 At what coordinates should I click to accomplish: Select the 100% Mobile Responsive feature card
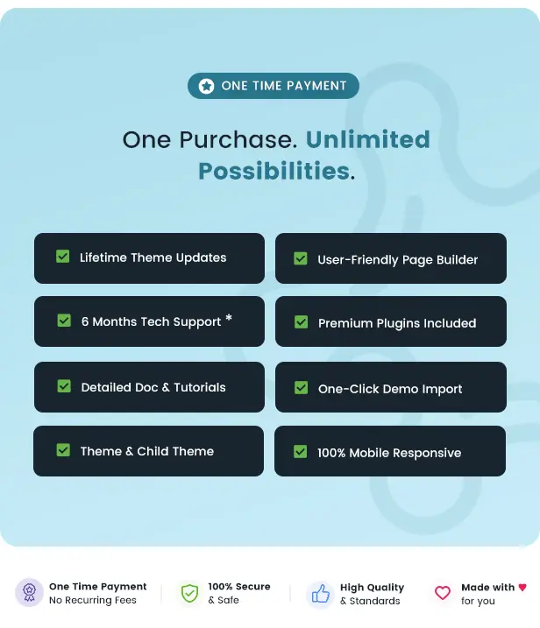[x=390, y=451]
